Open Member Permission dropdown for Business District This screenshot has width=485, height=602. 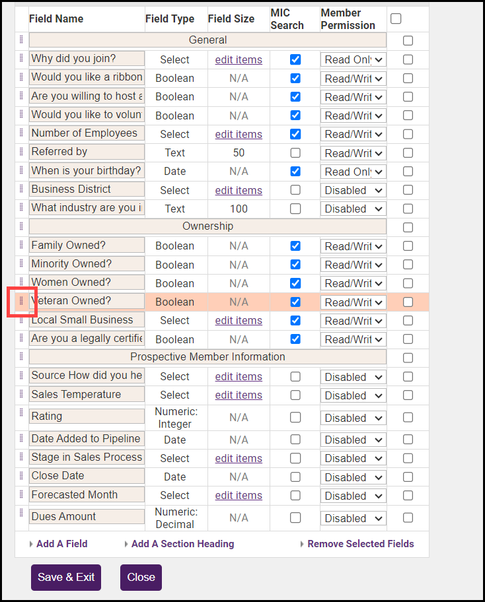pyautogui.click(x=353, y=190)
